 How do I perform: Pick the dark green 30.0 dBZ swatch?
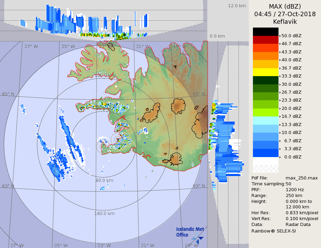click(x=265, y=80)
